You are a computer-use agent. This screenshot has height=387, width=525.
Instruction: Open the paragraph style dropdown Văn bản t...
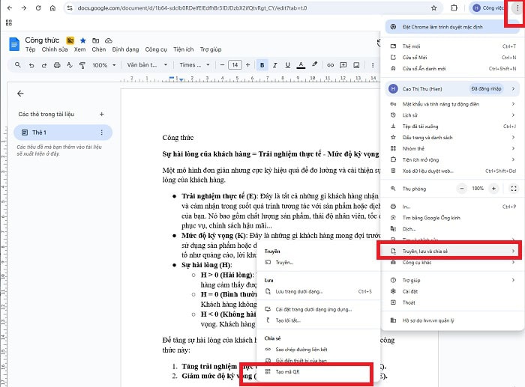(147, 65)
